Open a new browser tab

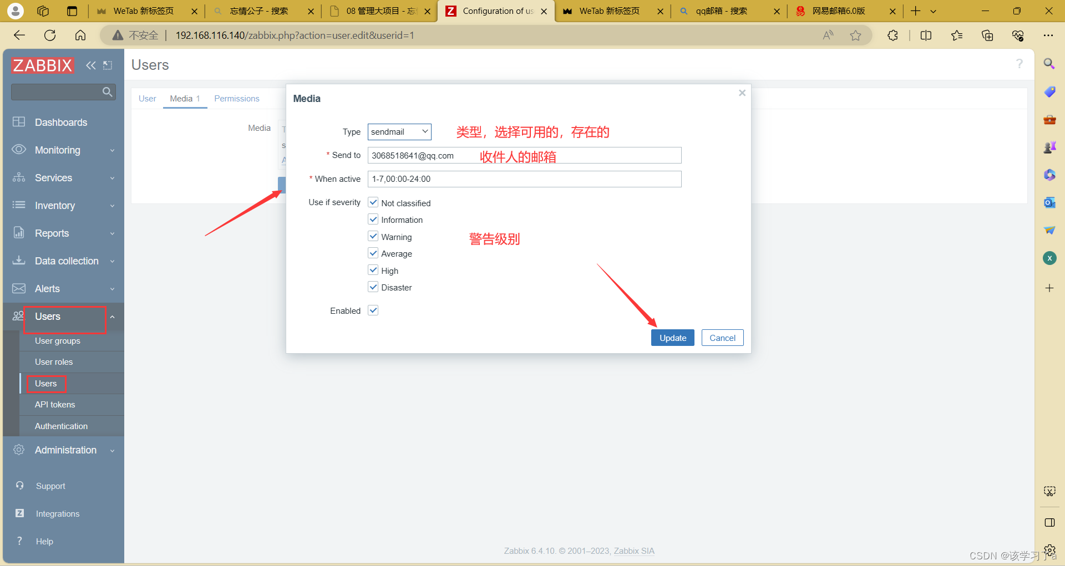point(915,11)
